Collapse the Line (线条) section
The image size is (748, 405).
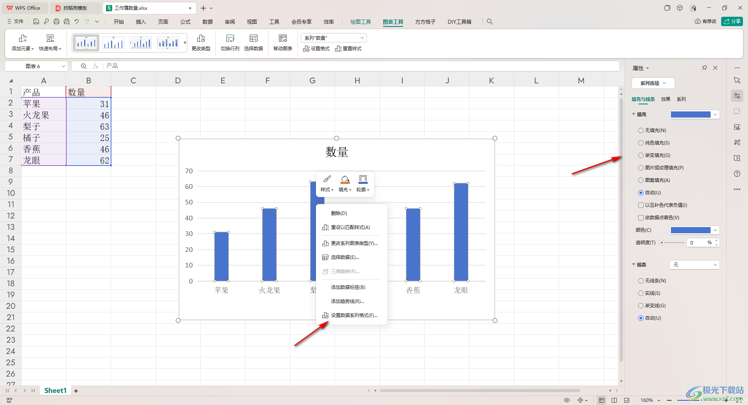[x=633, y=264]
